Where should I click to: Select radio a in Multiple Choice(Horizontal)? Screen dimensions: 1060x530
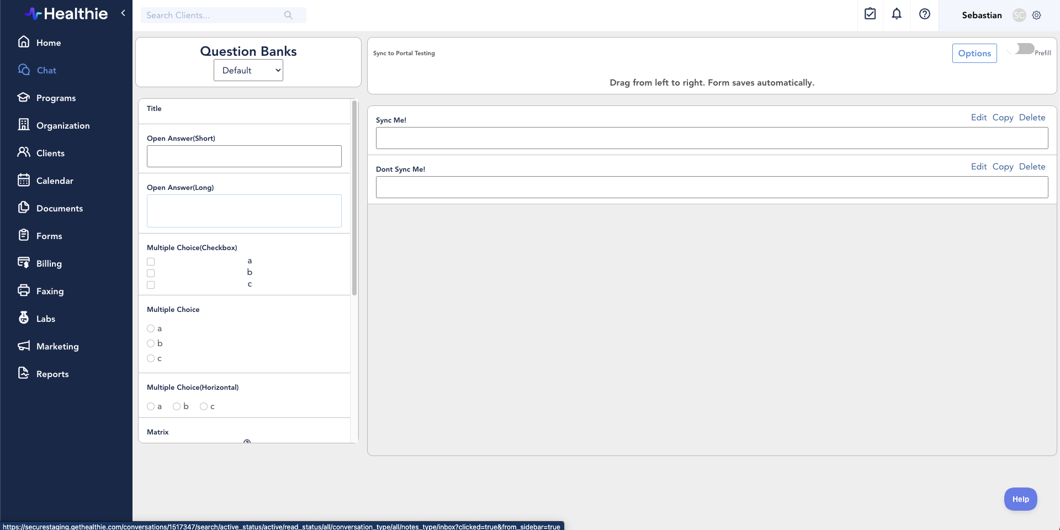coord(151,406)
